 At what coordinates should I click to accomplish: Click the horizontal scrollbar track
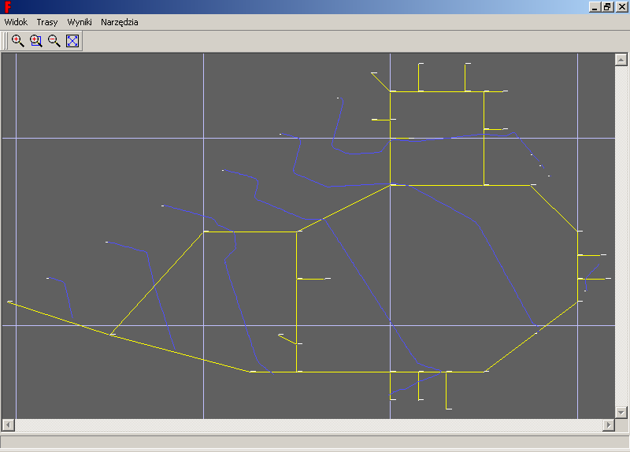coord(307,425)
